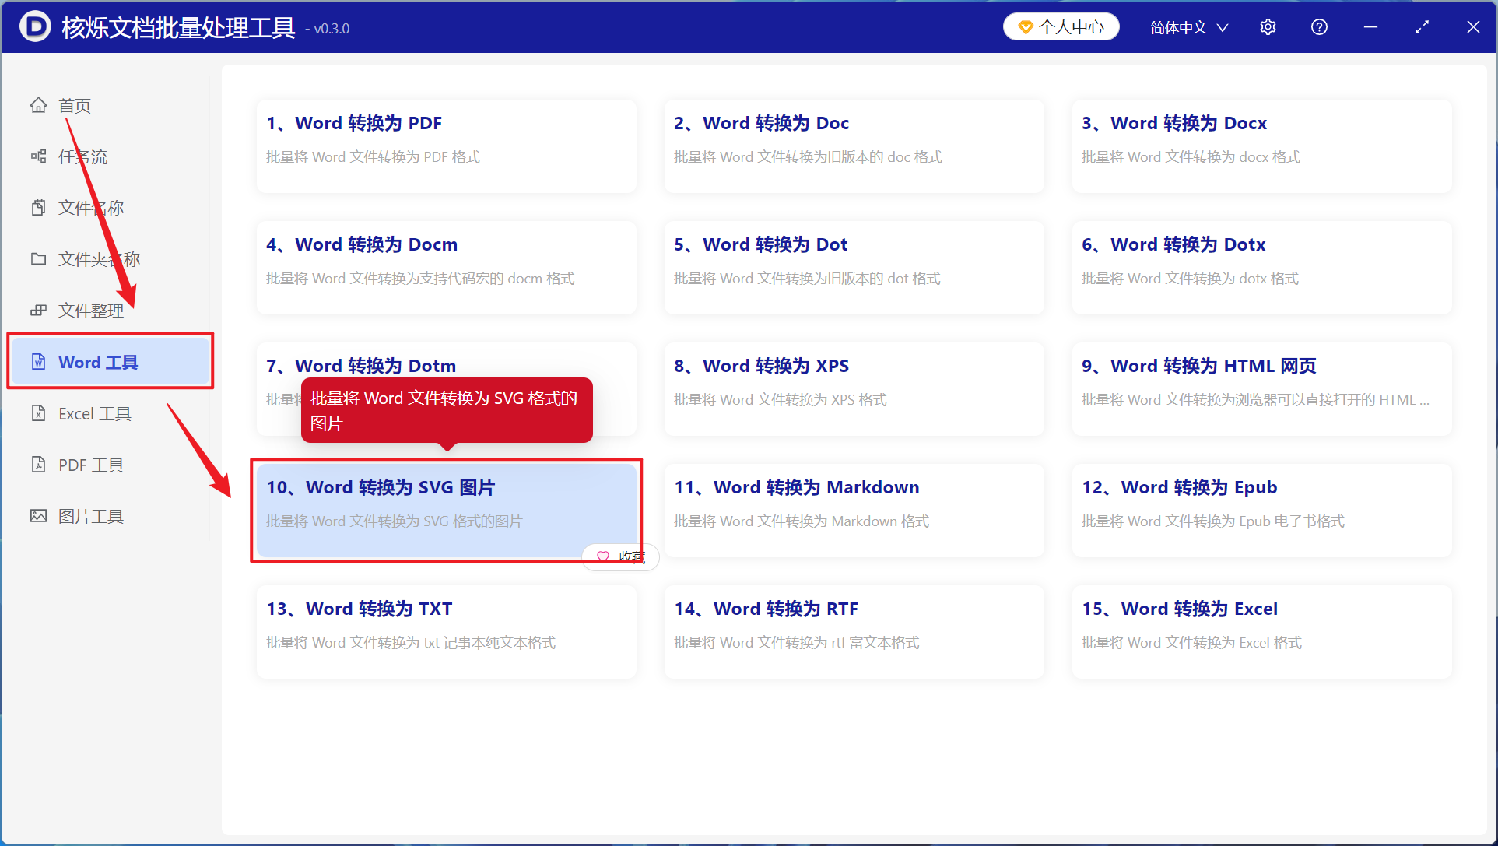Click the app logo icon in title bar
The width and height of the screenshot is (1498, 846).
point(35,26)
